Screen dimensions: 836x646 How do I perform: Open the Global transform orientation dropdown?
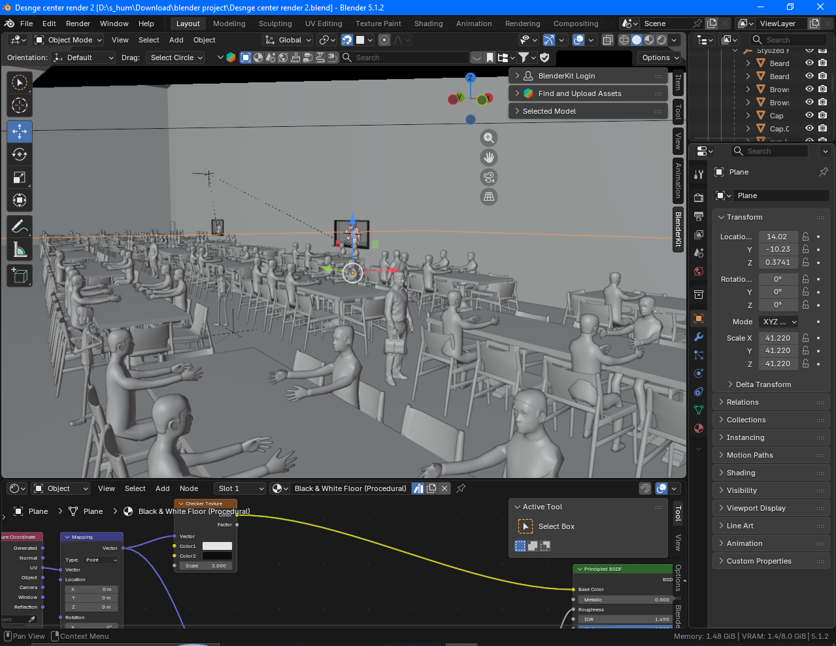coord(288,40)
